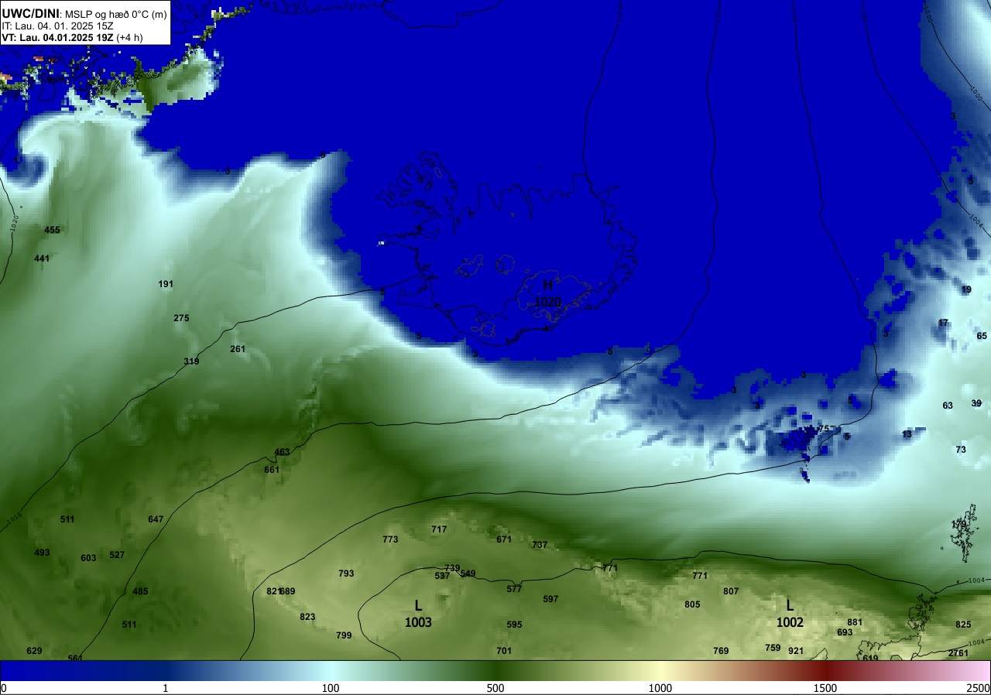Click the 2500 tick on color scale
This screenshot has height=695, width=991.
(x=978, y=688)
